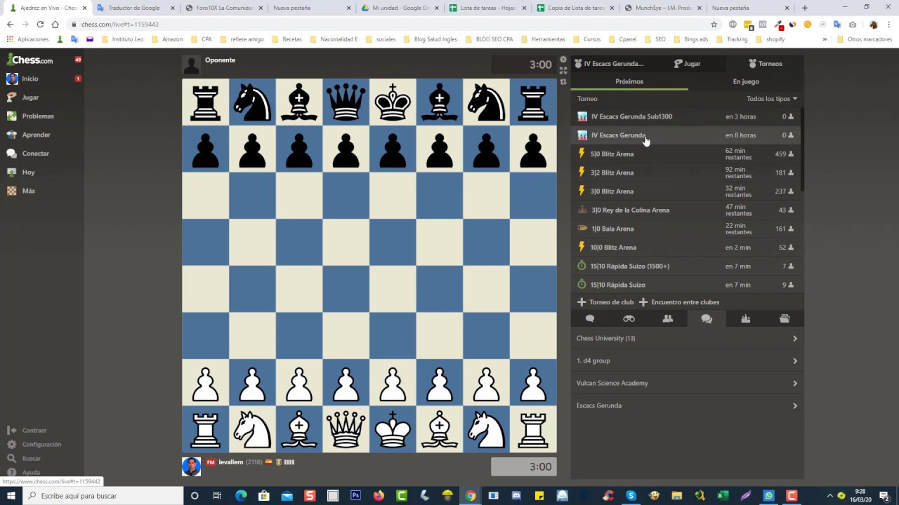The height and width of the screenshot is (505, 899).
Task: Click lightning icon of 3|0 Blitz Arena
Action: click(x=582, y=191)
